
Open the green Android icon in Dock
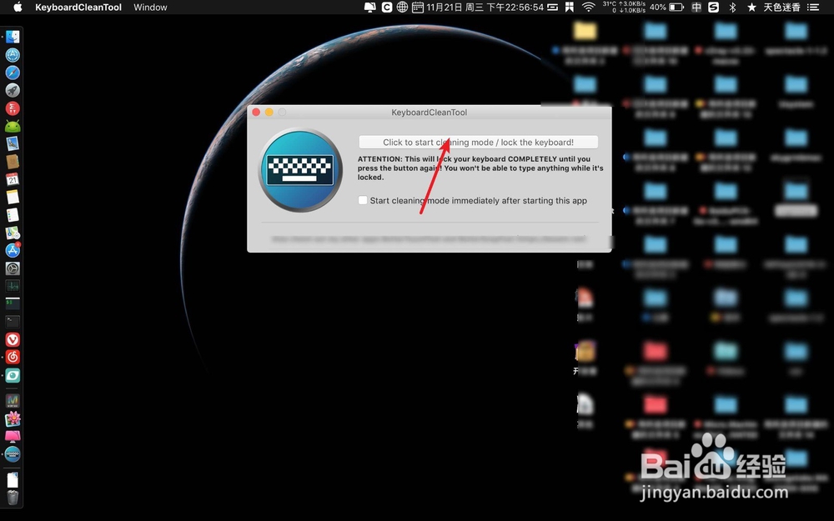pyautogui.click(x=13, y=126)
